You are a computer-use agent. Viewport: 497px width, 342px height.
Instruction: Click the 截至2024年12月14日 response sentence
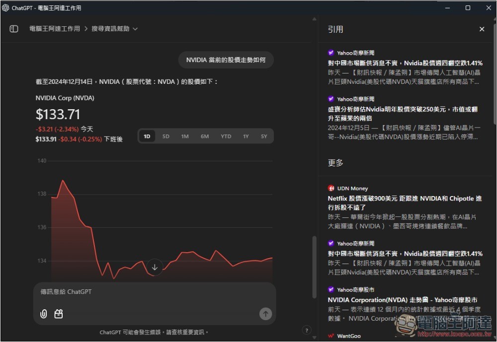click(127, 82)
